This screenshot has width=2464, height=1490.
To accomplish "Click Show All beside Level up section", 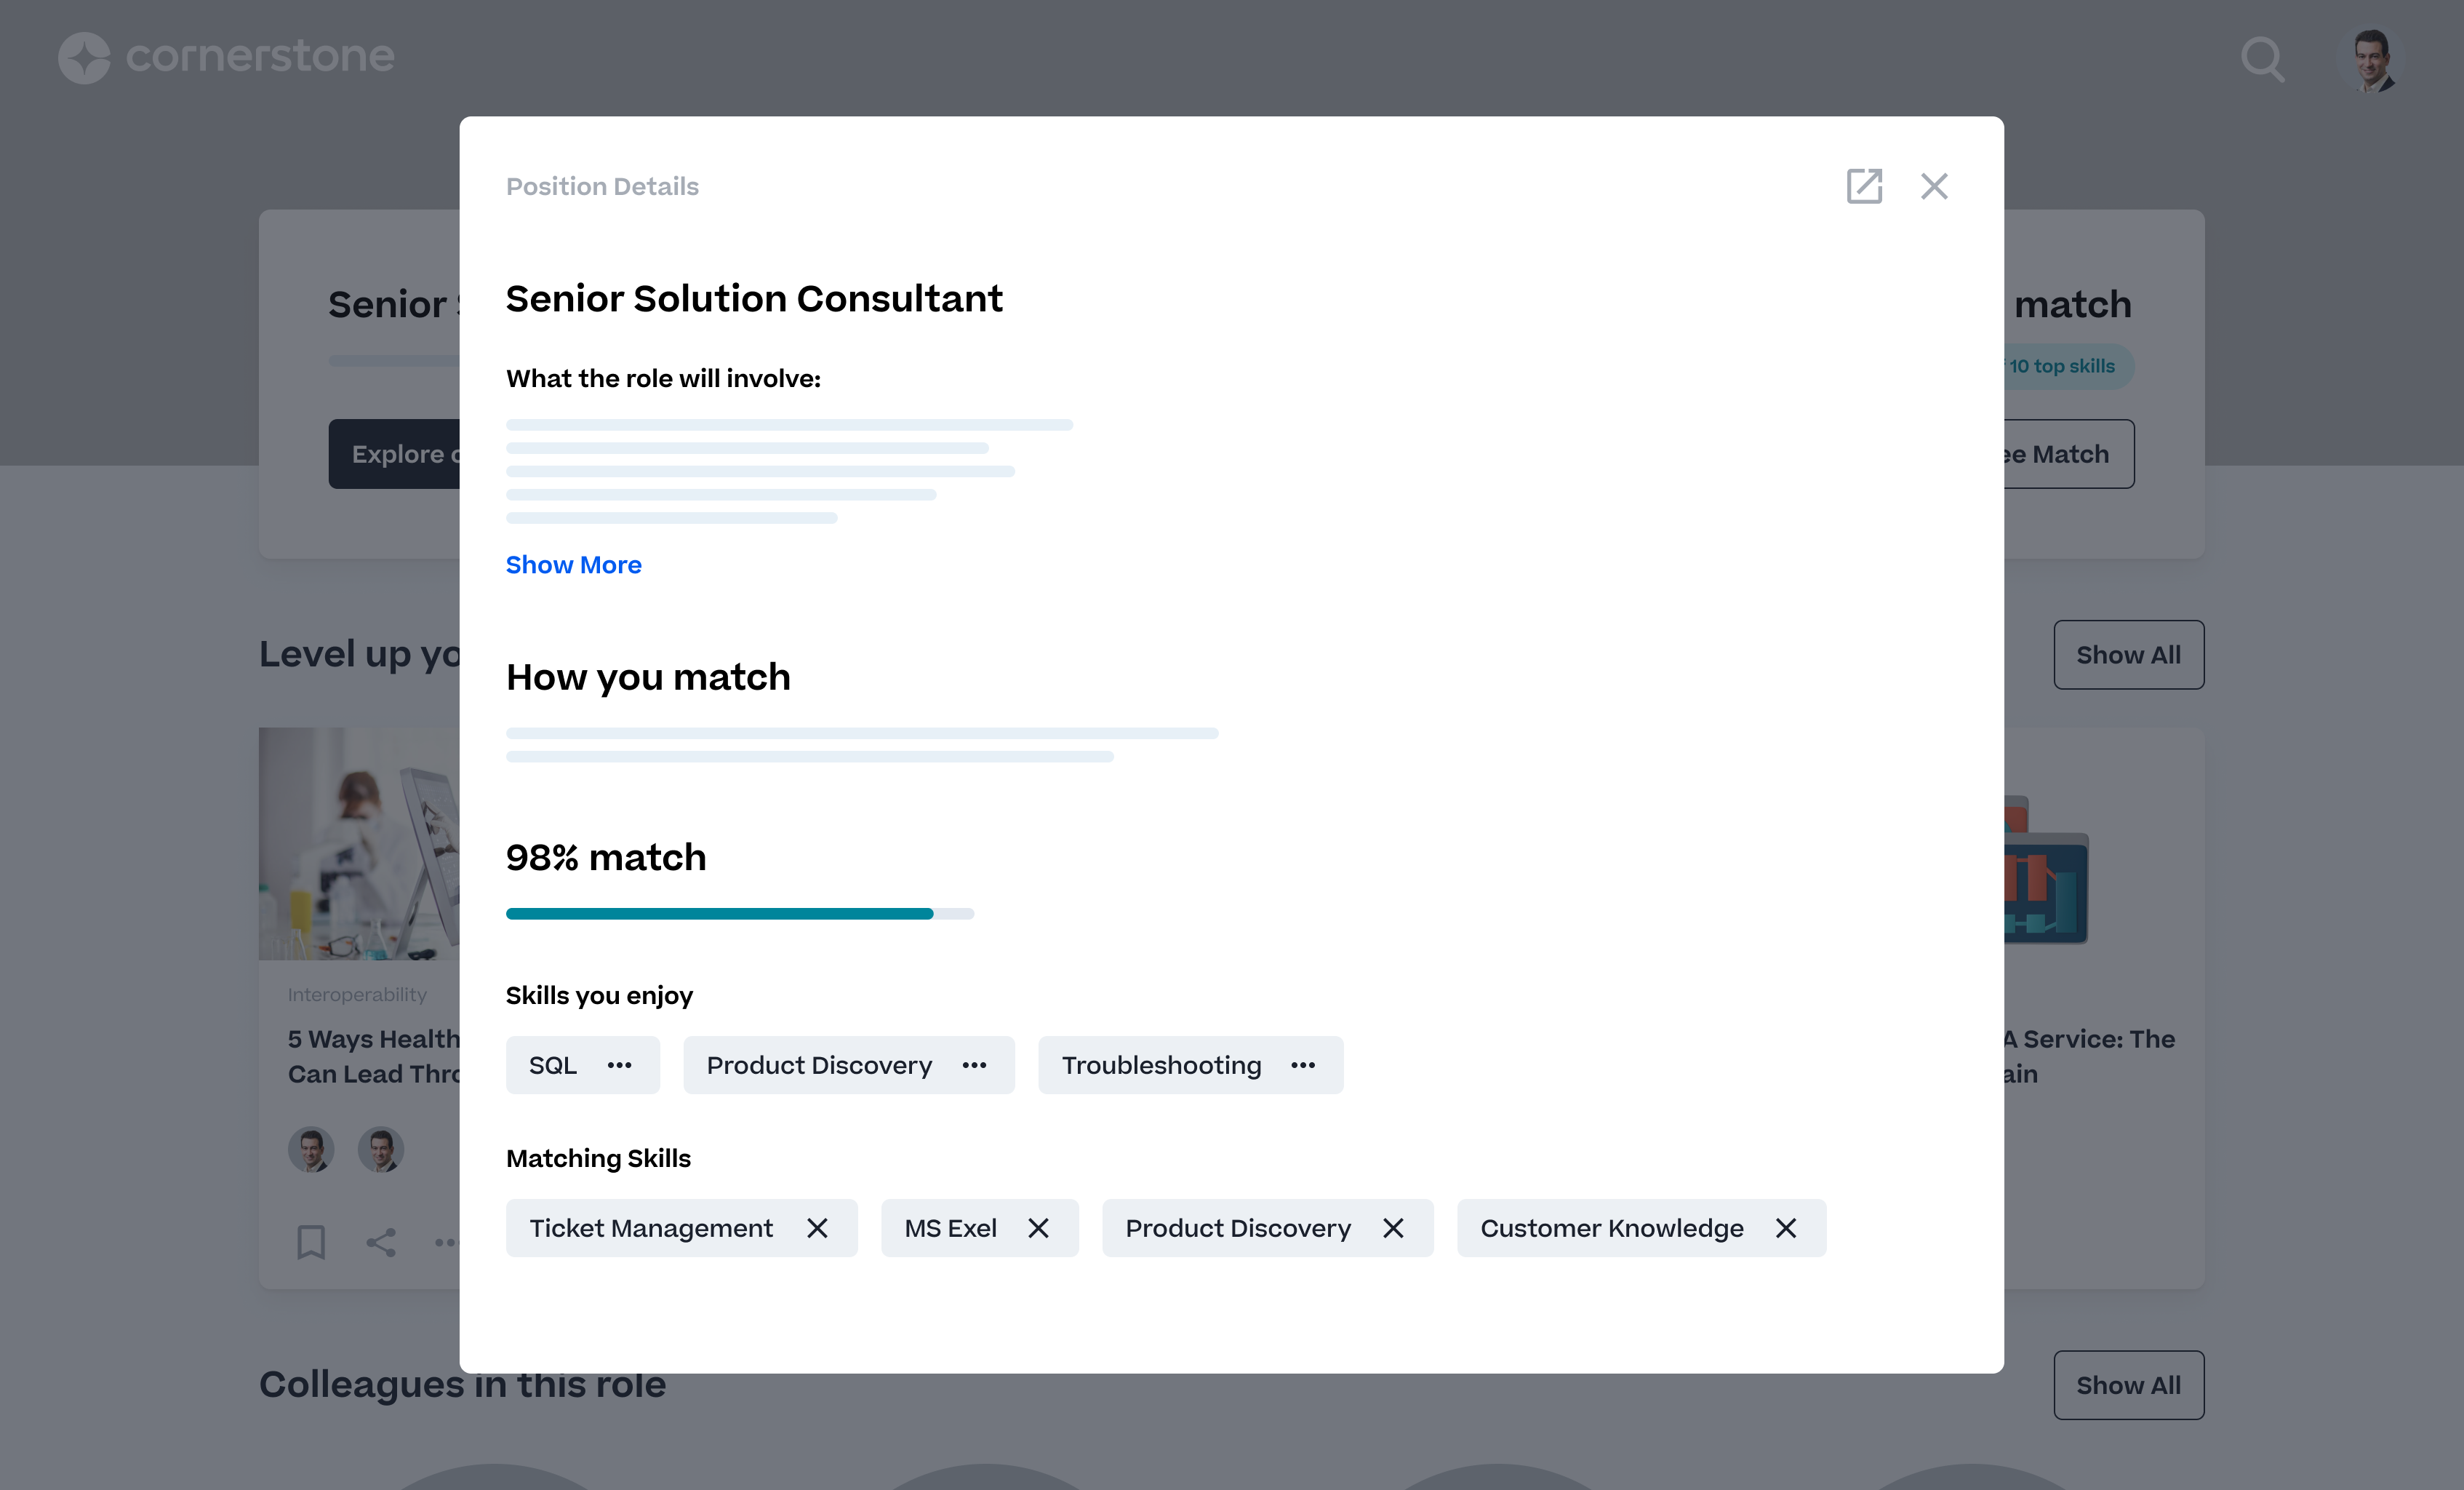I will [x=2128, y=655].
